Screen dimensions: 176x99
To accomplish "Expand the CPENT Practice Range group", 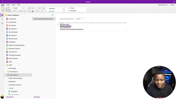I will pyautogui.click(x=7, y=78).
